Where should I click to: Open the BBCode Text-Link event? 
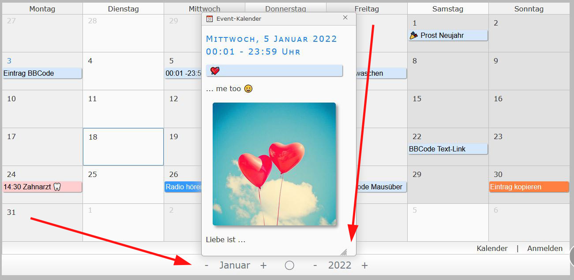click(x=448, y=149)
